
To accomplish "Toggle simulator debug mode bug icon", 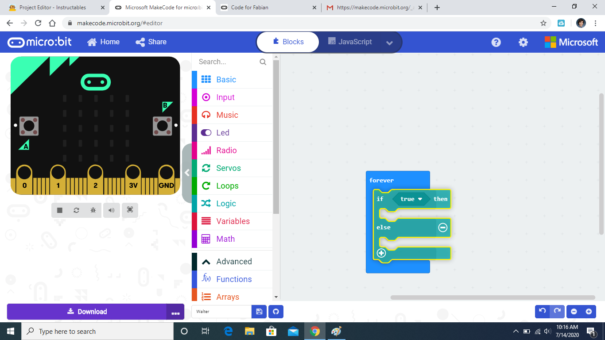I will coord(93,210).
